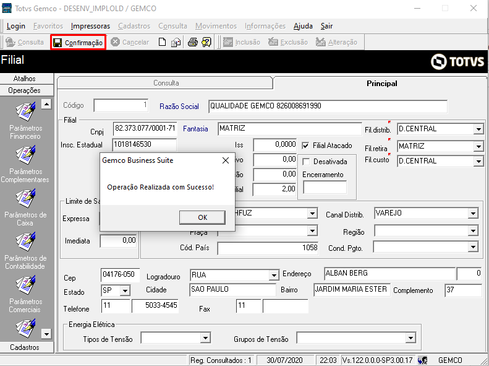Click the status bar user icon beside GEMCO
The height and width of the screenshot is (366, 489).
click(423, 360)
